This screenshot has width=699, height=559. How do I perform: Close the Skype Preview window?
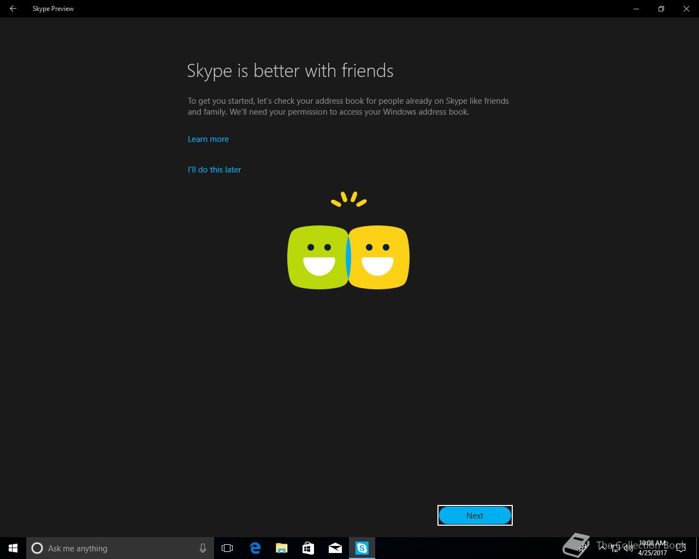pos(686,9)
